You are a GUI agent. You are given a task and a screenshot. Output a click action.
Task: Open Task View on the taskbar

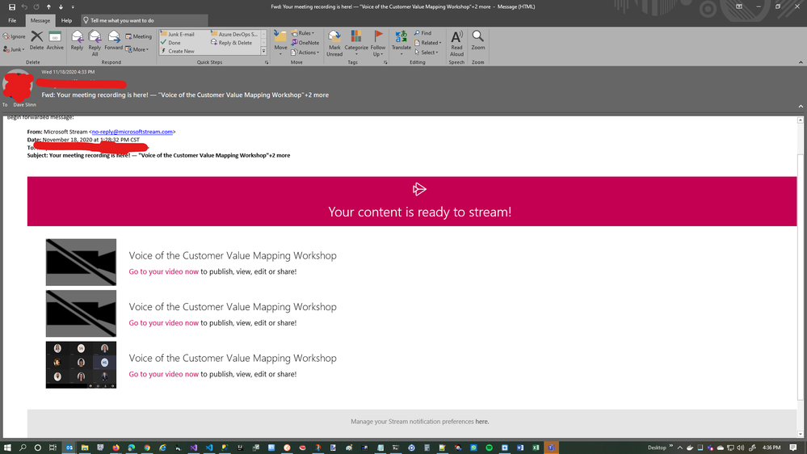(53, 448)
